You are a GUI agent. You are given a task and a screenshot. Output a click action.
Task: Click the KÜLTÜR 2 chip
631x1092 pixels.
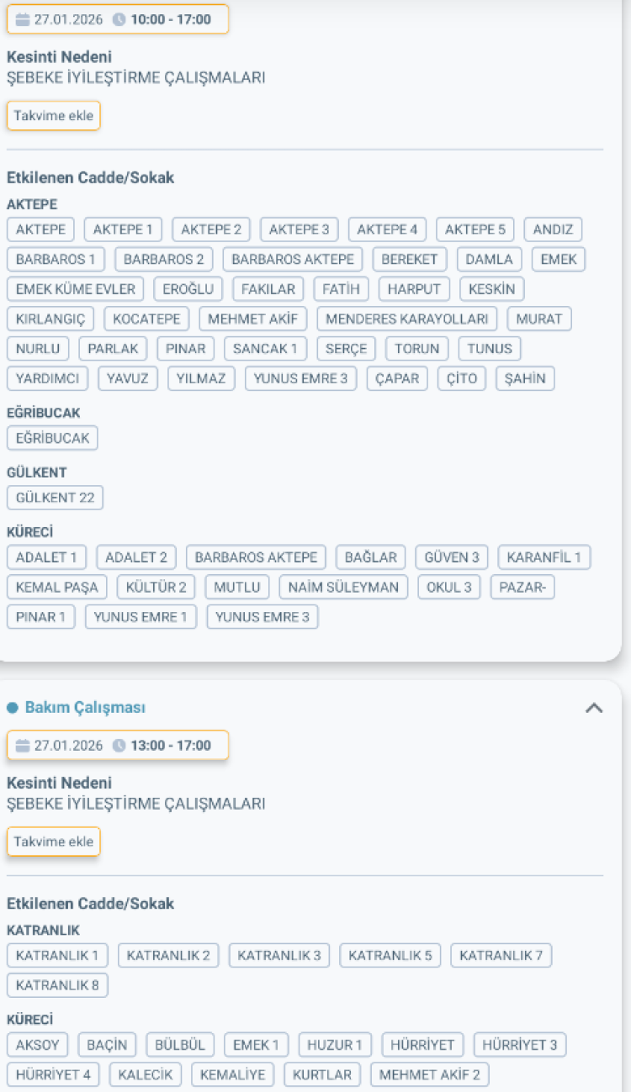point(156,587)
